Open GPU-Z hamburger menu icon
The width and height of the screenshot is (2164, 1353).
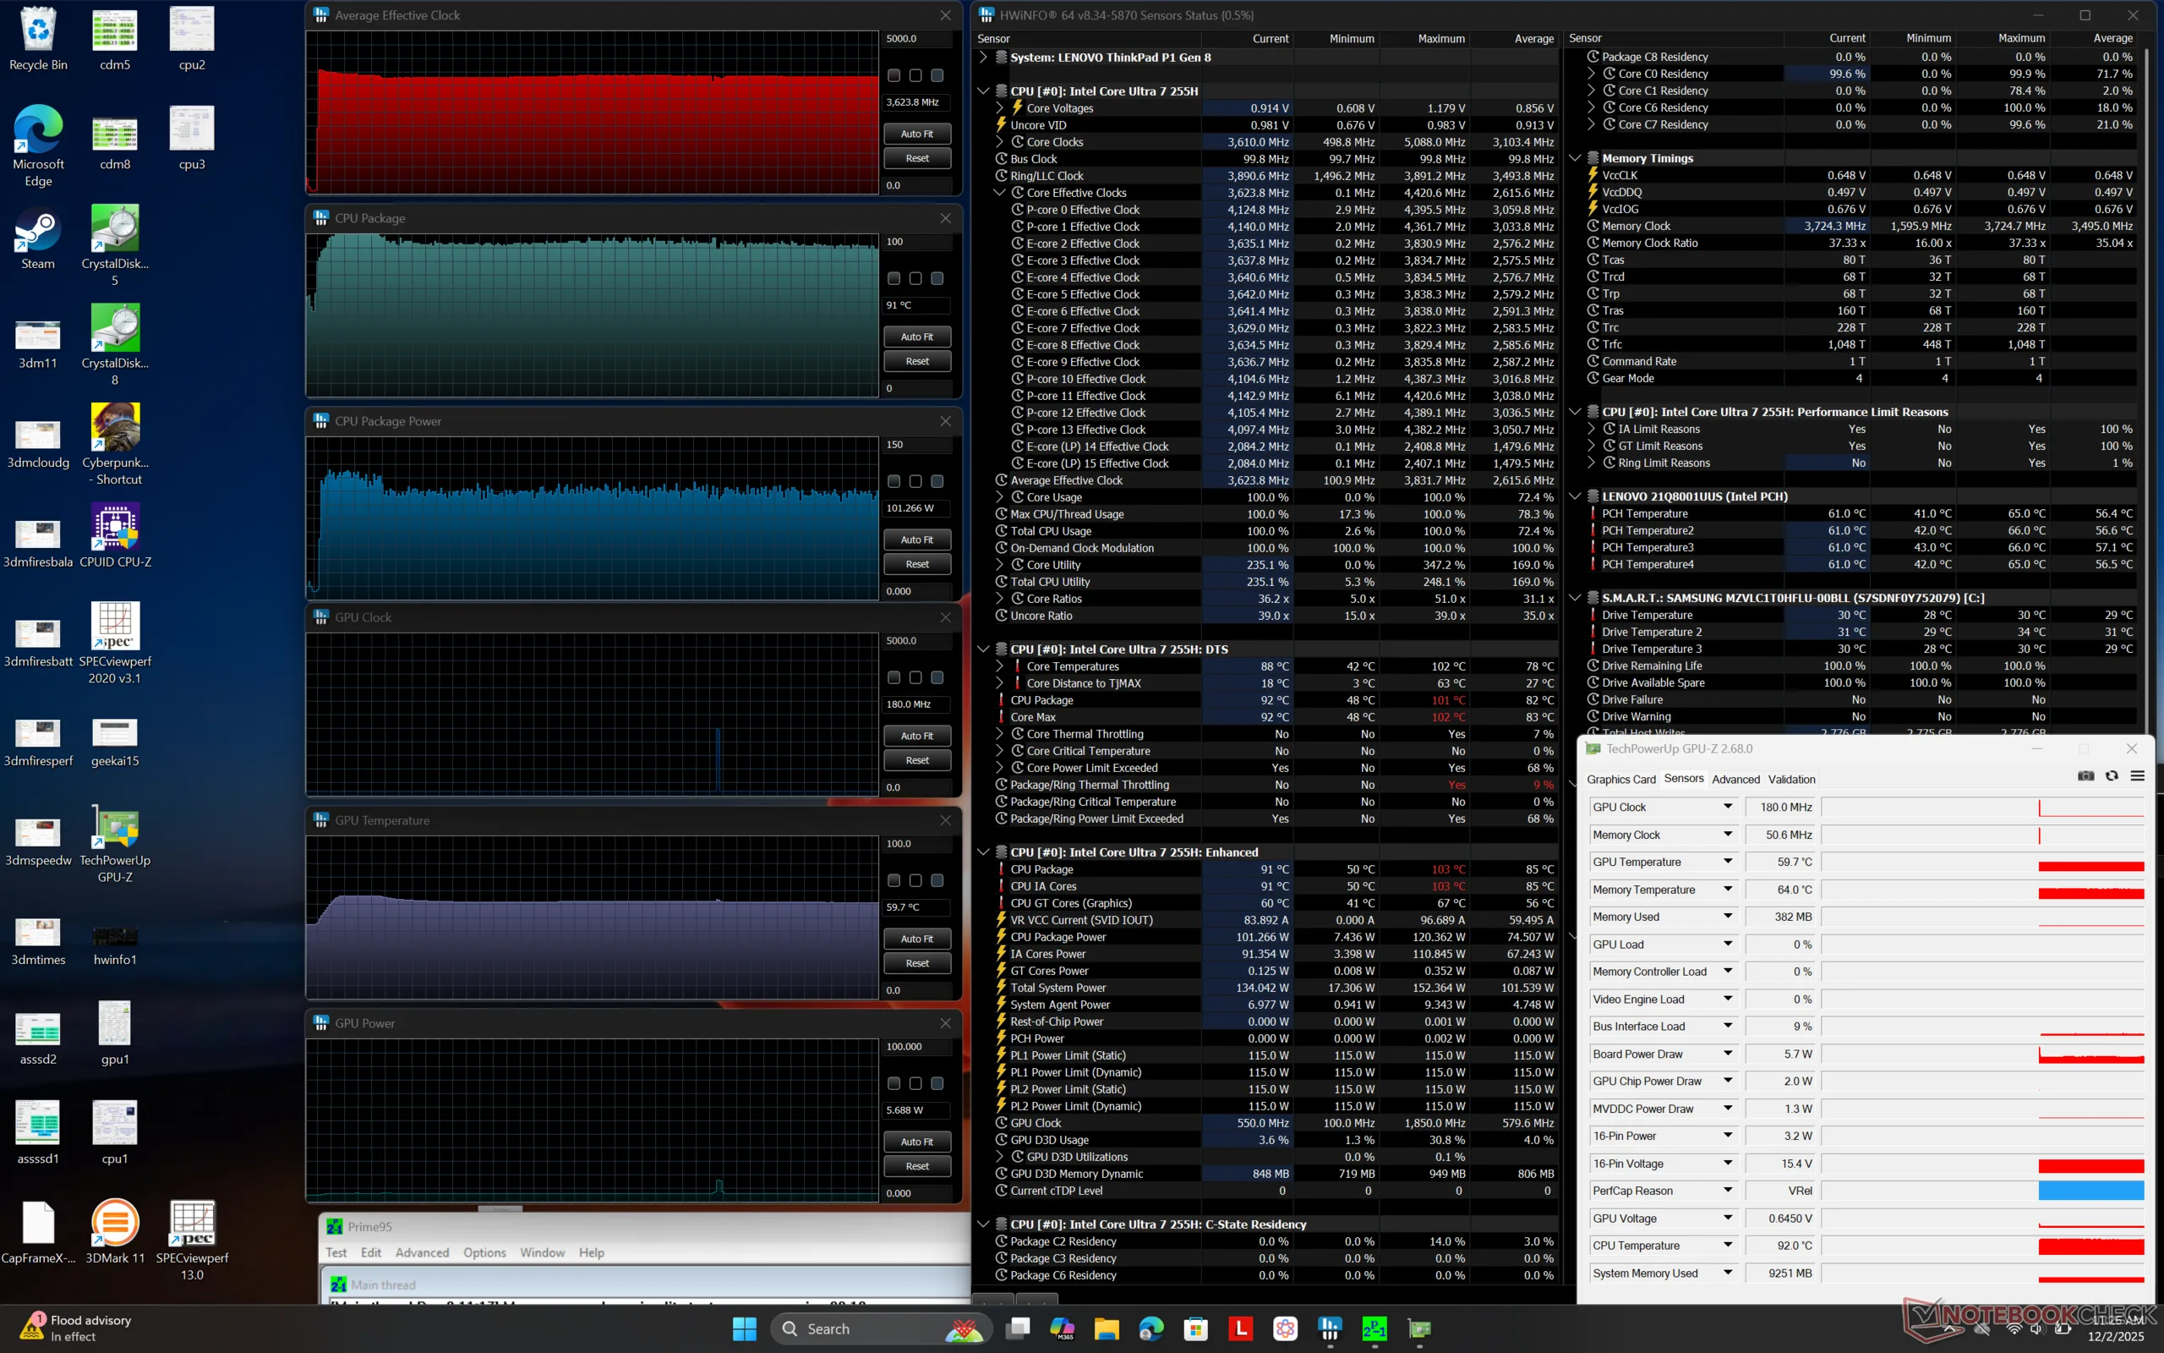pos(2137,775)
